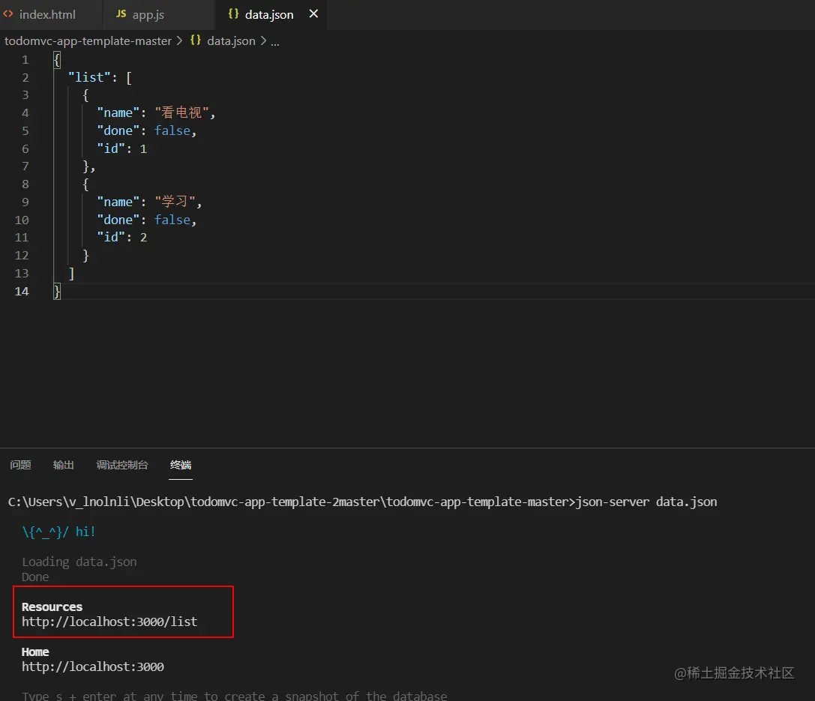Click false value on line 10
815x701 pixels.
coord(172,220)
